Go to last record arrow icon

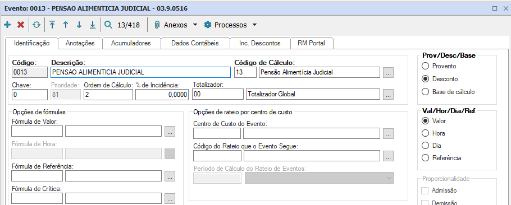[93, 25]
